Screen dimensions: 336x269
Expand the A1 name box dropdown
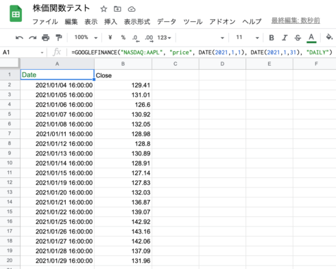tap(42, 53)
